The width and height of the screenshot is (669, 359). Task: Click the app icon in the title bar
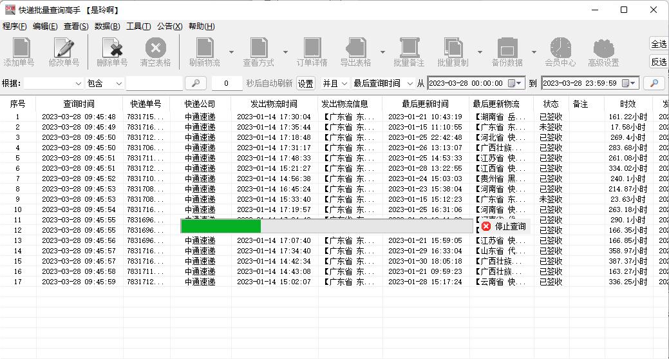[x=10, y=10]
